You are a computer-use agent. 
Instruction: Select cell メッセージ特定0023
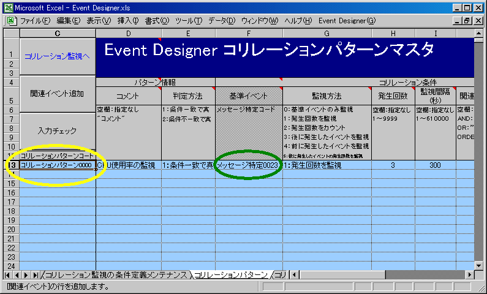tap(249, 165)
